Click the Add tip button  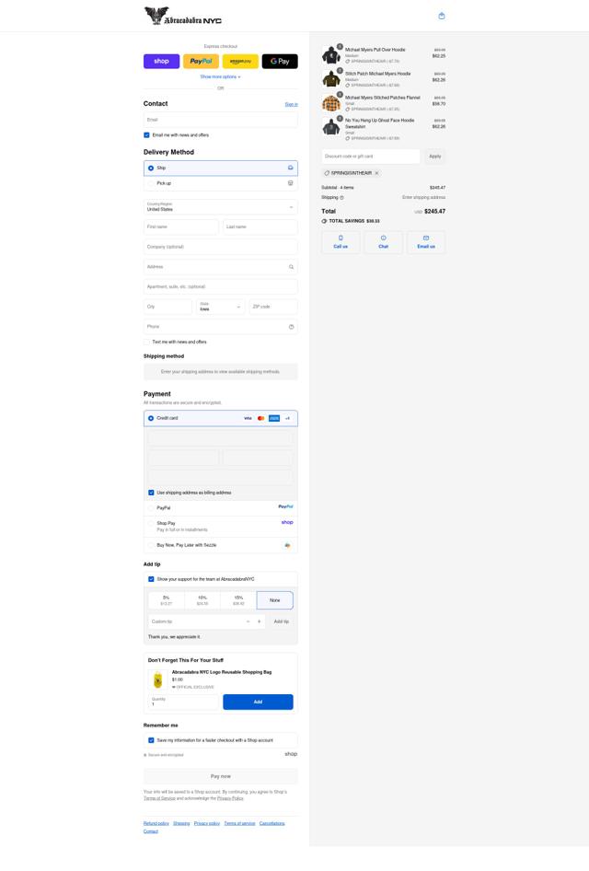click(282, 621)
